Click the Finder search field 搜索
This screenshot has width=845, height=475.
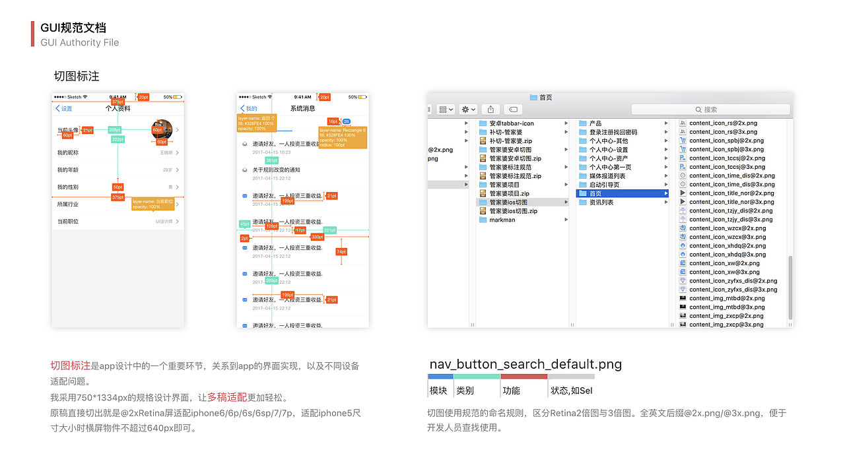710,109
